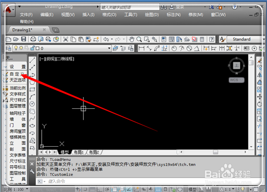Viewport: 267px width, 192px height.
Task: Click layer 0 color swatch square
Action: point(37,49)
